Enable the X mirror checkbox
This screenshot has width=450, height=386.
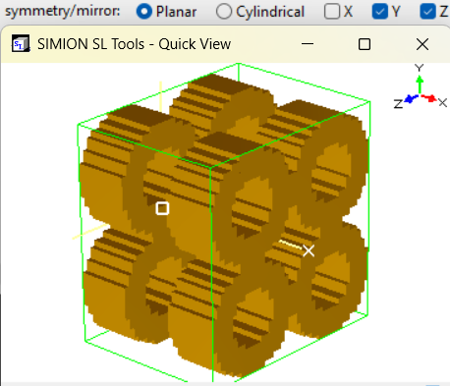332,12
